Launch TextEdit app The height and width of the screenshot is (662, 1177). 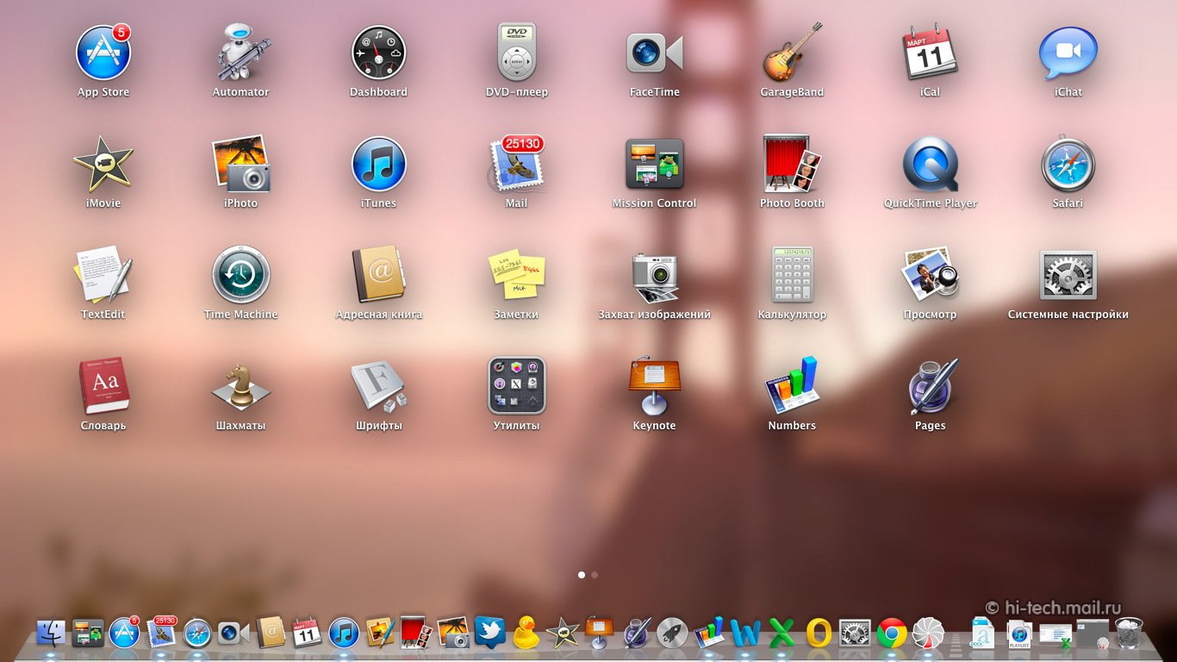click(103, 275)
